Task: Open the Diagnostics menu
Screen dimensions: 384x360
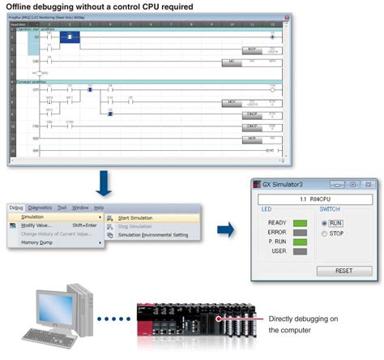Action: click(40, 208)
